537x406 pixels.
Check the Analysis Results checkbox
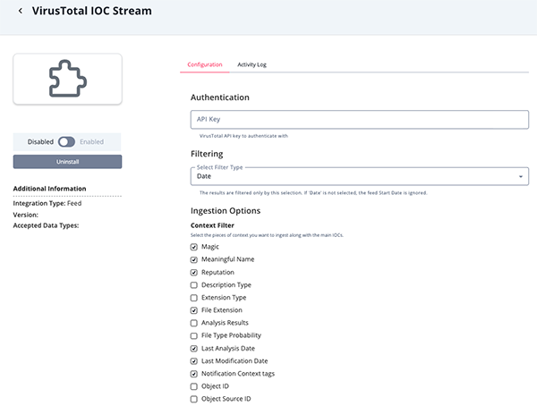click(194, 323)
